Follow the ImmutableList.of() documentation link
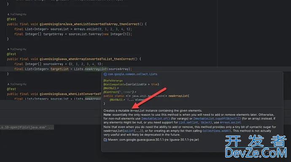Screen dimensions: 291x162 [156, 119]
